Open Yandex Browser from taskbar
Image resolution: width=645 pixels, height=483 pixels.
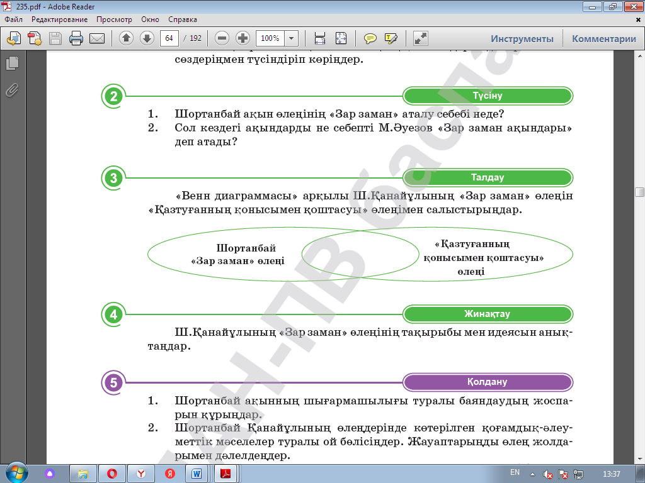[141, 474]
